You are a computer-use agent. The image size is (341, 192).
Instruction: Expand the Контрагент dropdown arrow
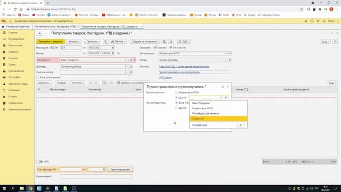(x=127, y=60)
